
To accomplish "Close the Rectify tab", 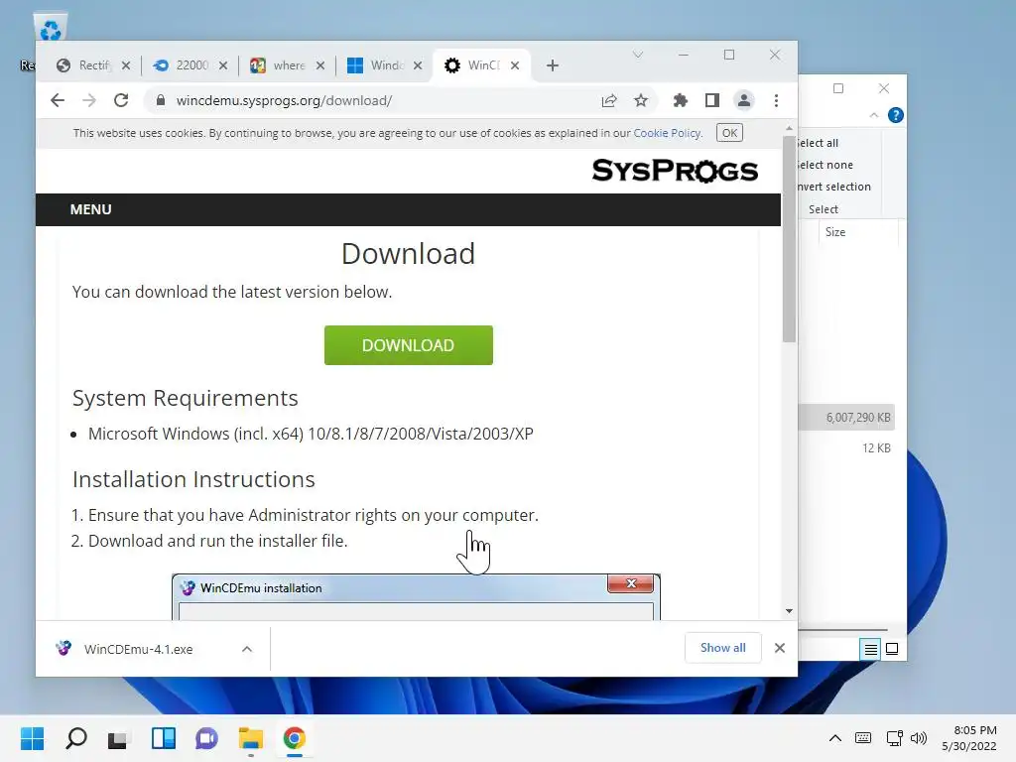I will pos(126,65).
